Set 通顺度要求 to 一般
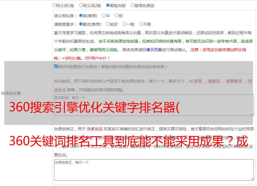The width and height of the screenshot is (257, 186). click(125, 24)
